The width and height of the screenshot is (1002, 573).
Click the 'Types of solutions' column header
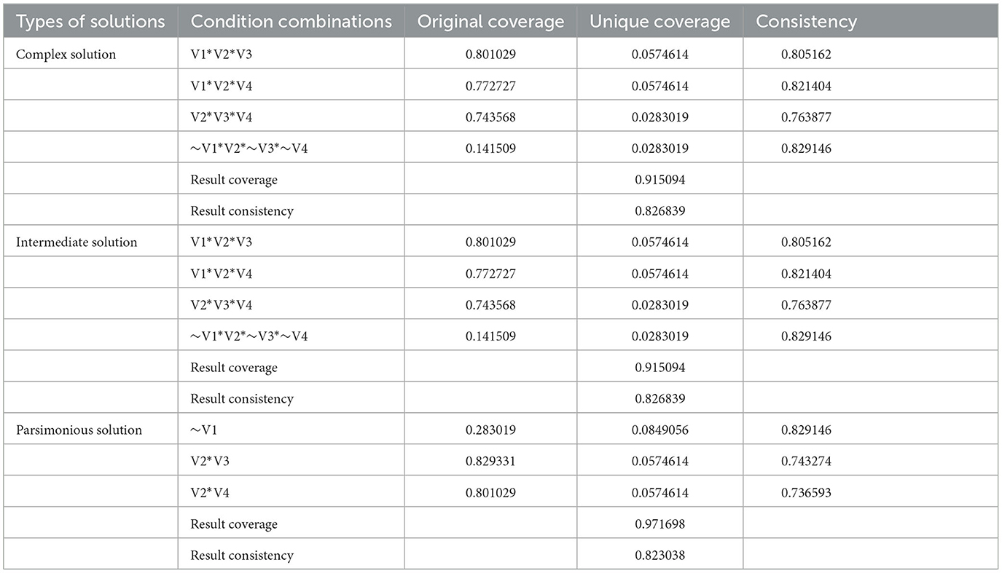(x=90, y=22)
